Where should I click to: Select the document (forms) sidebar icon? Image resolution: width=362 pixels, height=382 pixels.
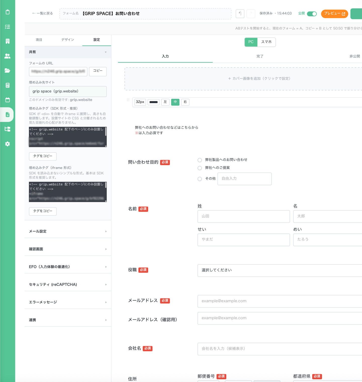click(8, 115)
